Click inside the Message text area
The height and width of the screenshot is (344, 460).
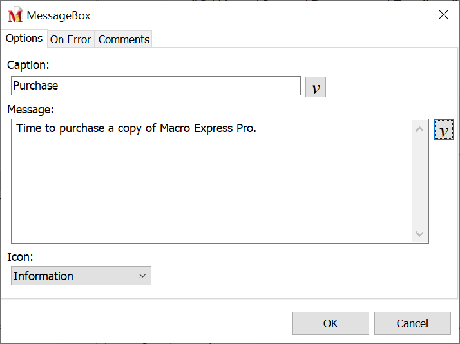coord(213,187)
